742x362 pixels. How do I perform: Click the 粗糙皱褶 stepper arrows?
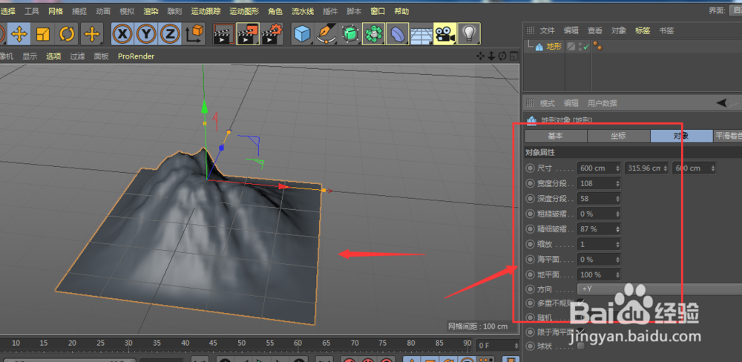[617, 214]
